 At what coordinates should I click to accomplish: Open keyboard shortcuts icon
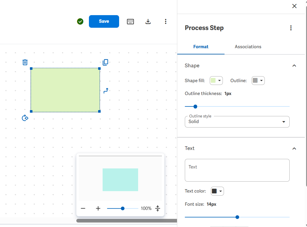[130, 21]
